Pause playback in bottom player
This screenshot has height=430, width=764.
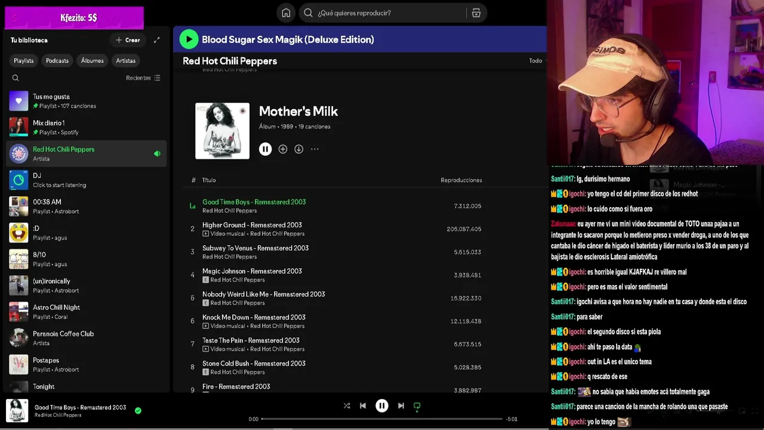[x=382, y=406]
